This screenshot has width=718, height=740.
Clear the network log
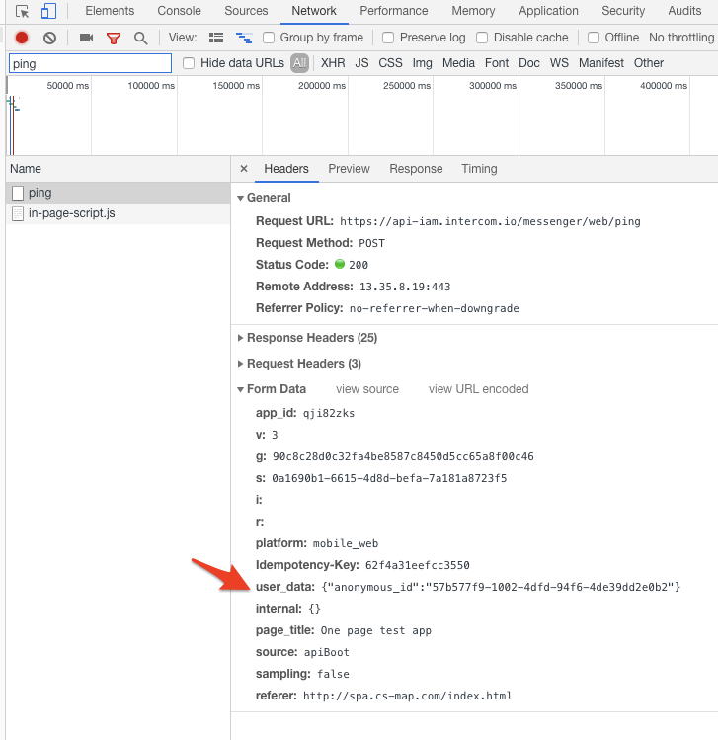click(50, 38)
